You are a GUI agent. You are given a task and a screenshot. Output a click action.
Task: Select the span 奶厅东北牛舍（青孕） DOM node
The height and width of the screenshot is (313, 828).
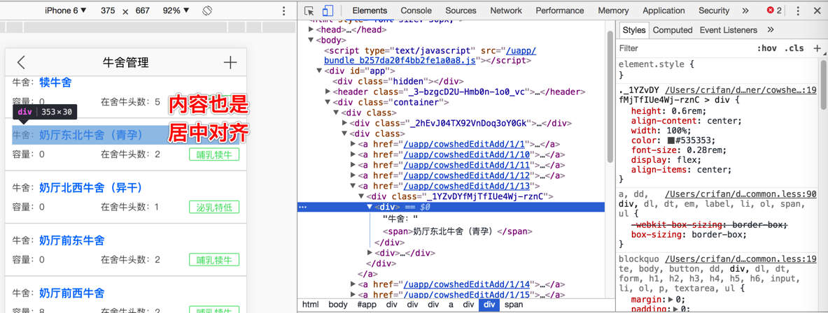pos(457,231)
